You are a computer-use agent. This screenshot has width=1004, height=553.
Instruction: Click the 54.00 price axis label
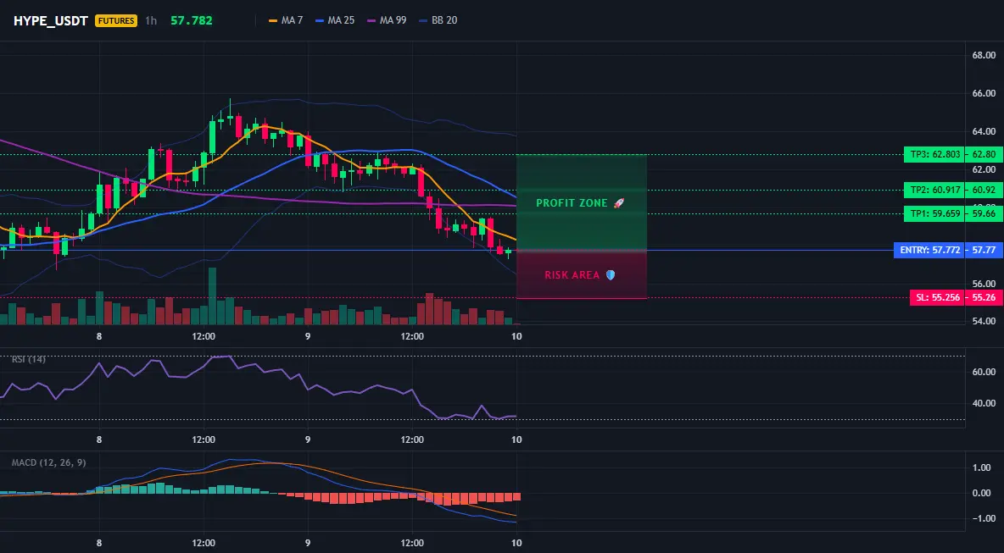click(x=984, y=322)
